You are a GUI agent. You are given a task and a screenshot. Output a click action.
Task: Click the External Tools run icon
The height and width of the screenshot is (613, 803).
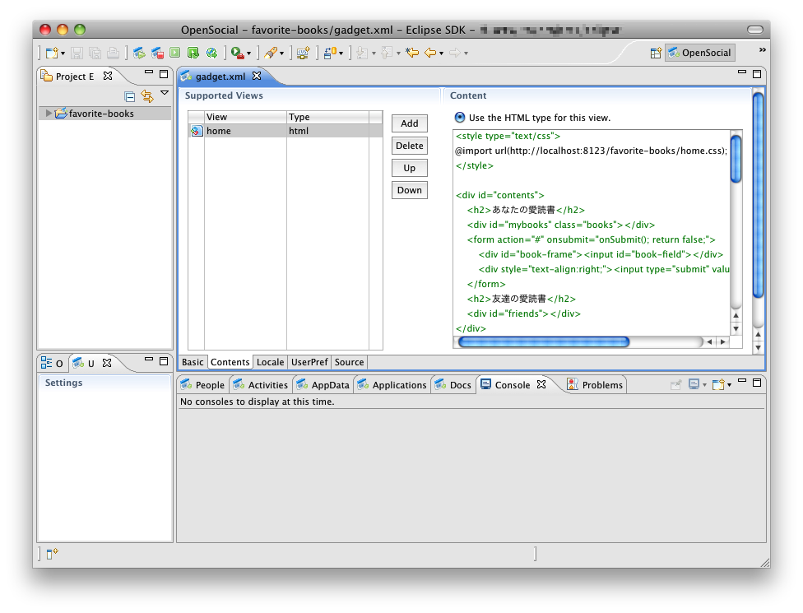237,53
